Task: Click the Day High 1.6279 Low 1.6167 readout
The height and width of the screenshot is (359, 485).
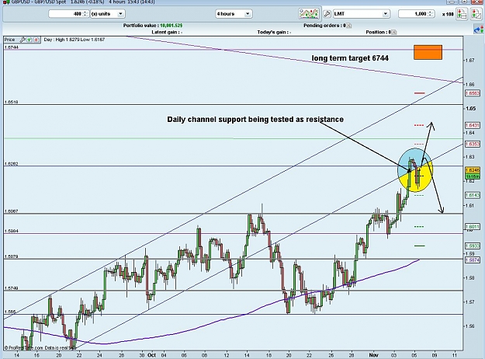Action: click(x=74, y=40)
